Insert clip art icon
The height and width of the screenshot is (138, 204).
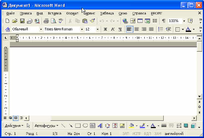pyautogui.click(x=115, y=126)
